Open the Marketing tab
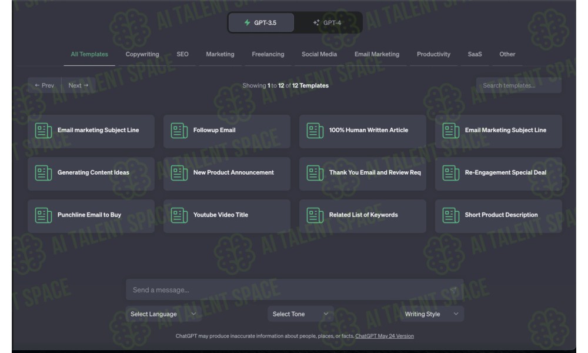 click(x=220, y=54)
